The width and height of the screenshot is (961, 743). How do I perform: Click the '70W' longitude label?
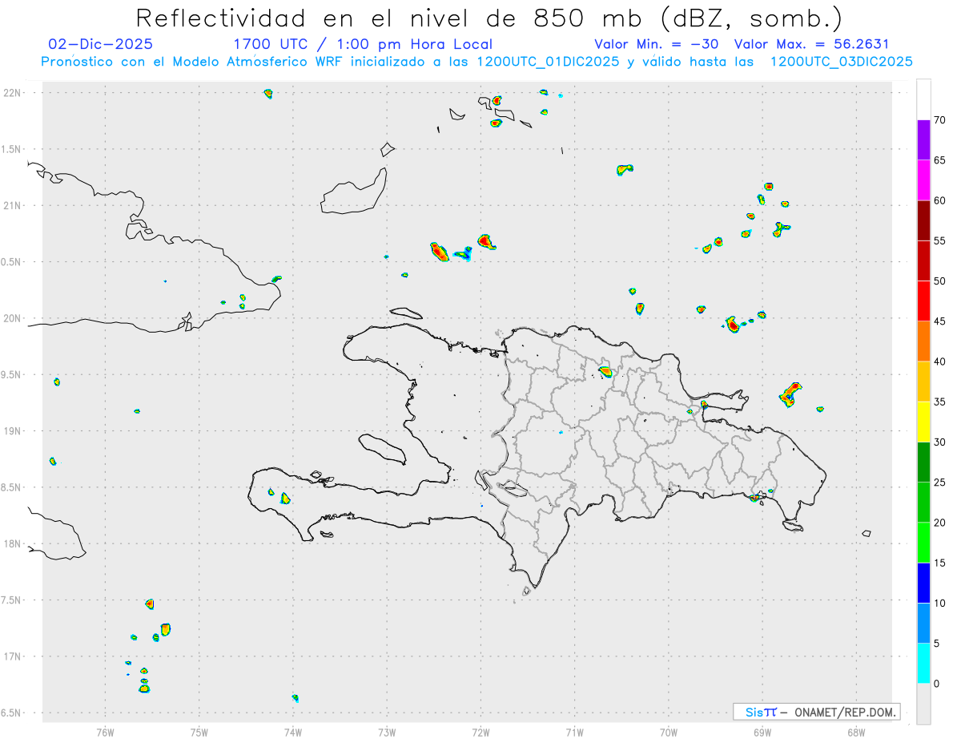tap(669, 733)
